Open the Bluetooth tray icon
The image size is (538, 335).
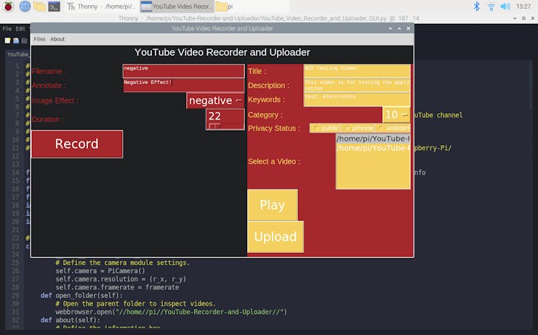476,6
